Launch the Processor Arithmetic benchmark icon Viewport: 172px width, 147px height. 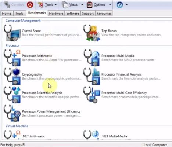point(12,58)
